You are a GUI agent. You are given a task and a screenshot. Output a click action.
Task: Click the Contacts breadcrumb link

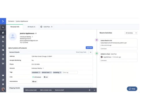pyautogui.click(x=11, y=21)
